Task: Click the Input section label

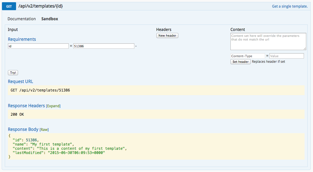Action: tap(13, 30)
